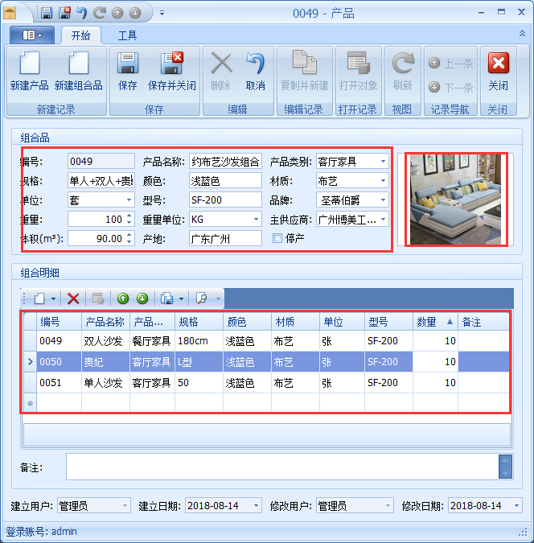Click save icon in quick access toolbar
This screenshot has height=543, width=534.
(47, 13)
